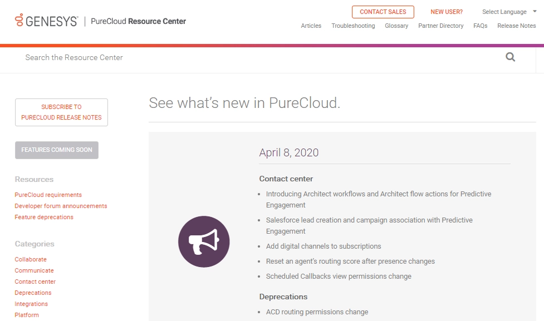Open the Select Language dropdown
This screenshot has height=321, width=544.
click(509, 12)
